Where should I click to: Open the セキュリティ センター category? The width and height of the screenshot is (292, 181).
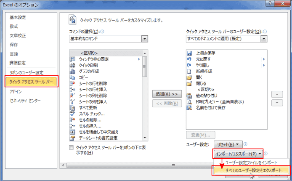coord(25,101)
